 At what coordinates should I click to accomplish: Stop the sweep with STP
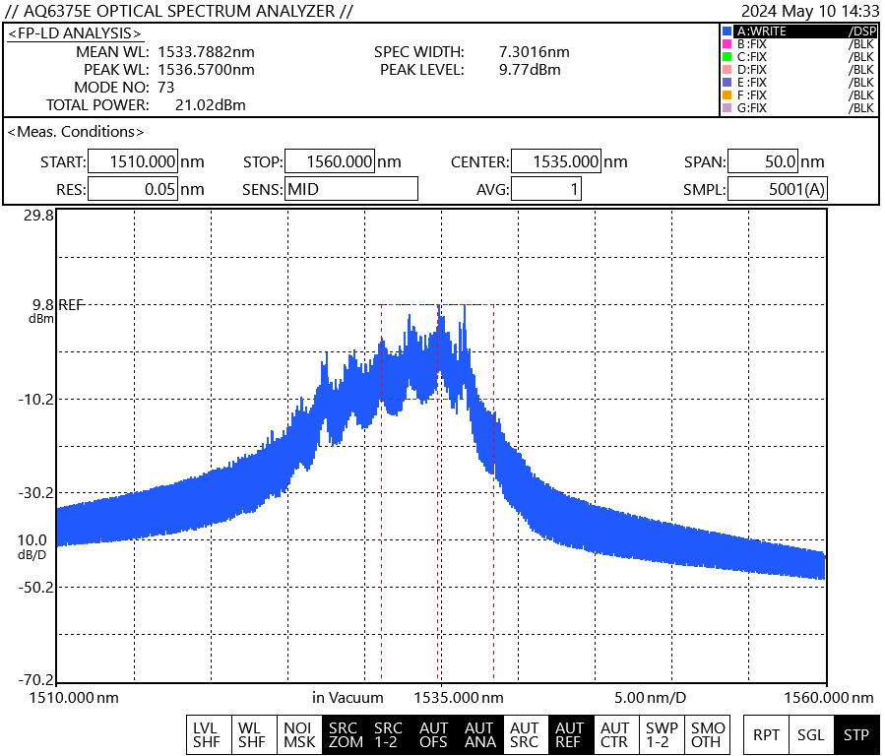coord(856,735)
